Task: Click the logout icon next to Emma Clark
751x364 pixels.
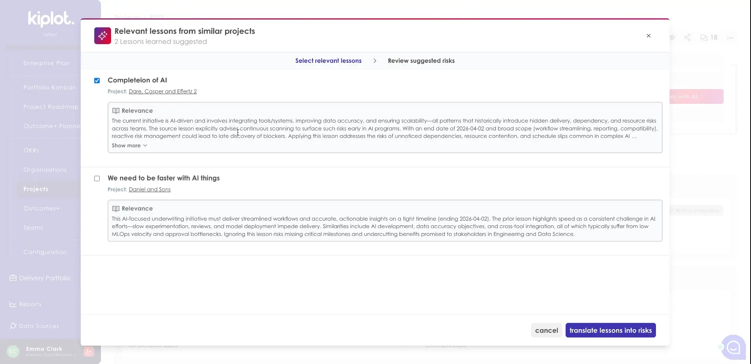Action: (89, 352)
